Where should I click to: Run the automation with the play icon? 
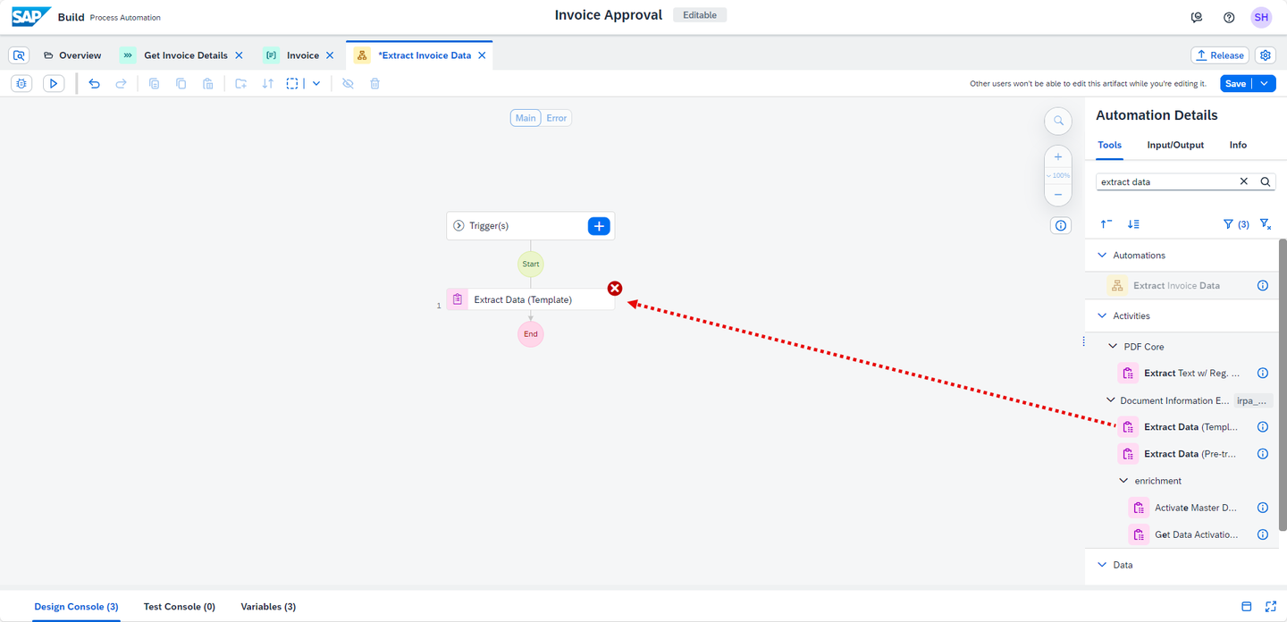[x=54, y=83]
